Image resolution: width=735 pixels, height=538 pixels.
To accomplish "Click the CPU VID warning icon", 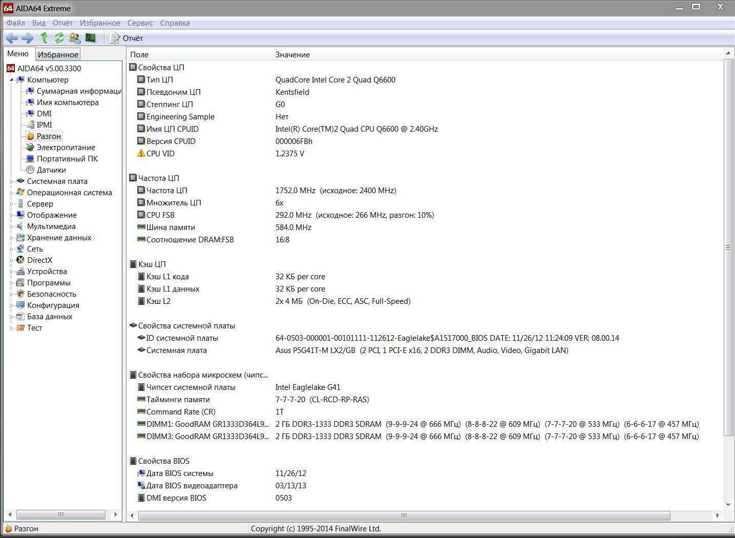I will [141, 153].
